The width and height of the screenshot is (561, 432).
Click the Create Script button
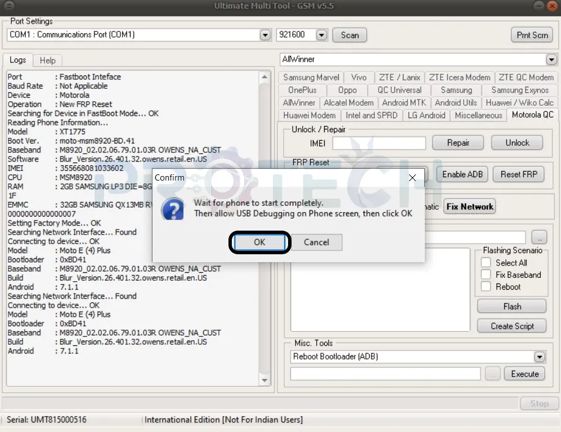click(511, 326)
